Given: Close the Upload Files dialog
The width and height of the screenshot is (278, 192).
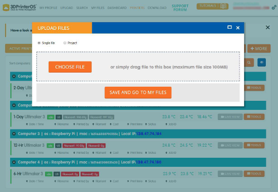Looking at the screenshot, I should [x=238, y=28].
